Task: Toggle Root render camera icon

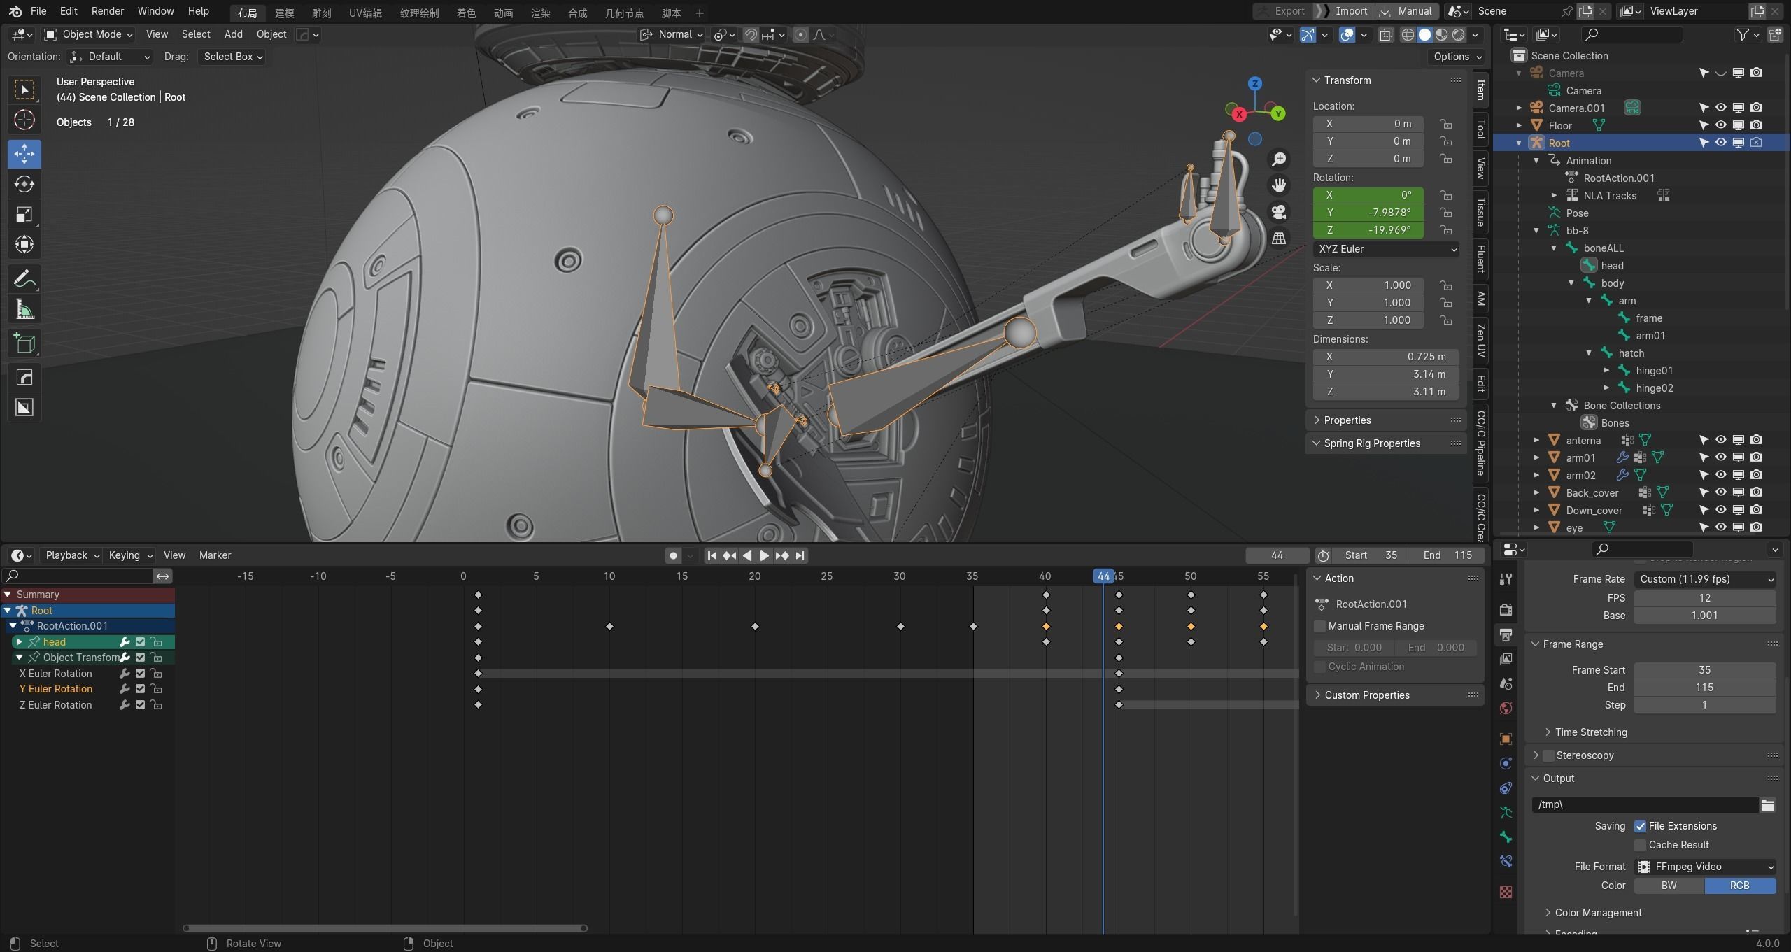Action: (1756, 143)
